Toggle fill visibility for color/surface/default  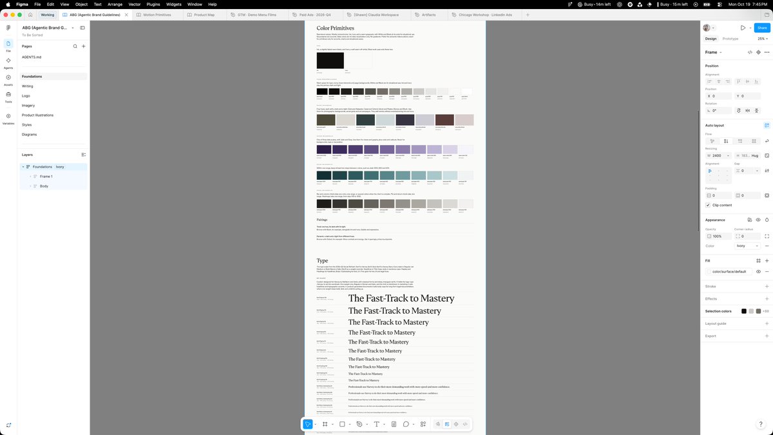click(758, 271)
